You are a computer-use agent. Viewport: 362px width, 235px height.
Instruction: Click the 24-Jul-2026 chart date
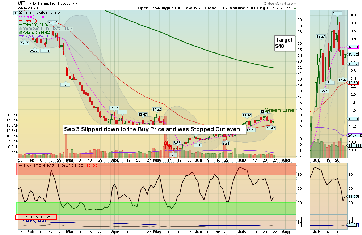tap(28, 8)
